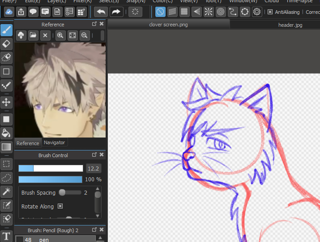This screenshot has height=242, width=320.
Task: Activate the Text tool
Action: coord(6,236)
